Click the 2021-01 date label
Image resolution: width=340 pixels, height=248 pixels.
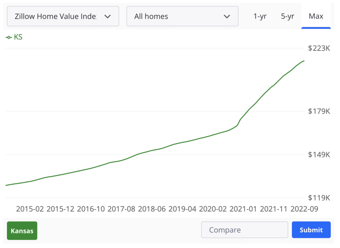243,209
